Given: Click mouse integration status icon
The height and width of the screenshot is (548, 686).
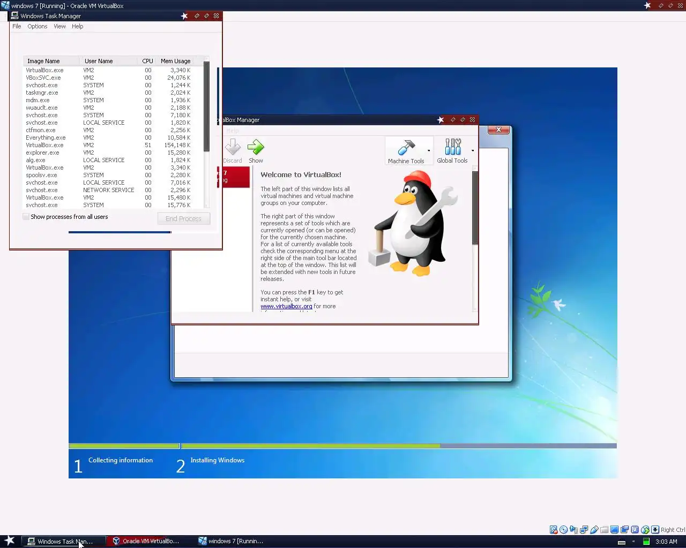Looking at the screenshot, I should click(645, 529).
